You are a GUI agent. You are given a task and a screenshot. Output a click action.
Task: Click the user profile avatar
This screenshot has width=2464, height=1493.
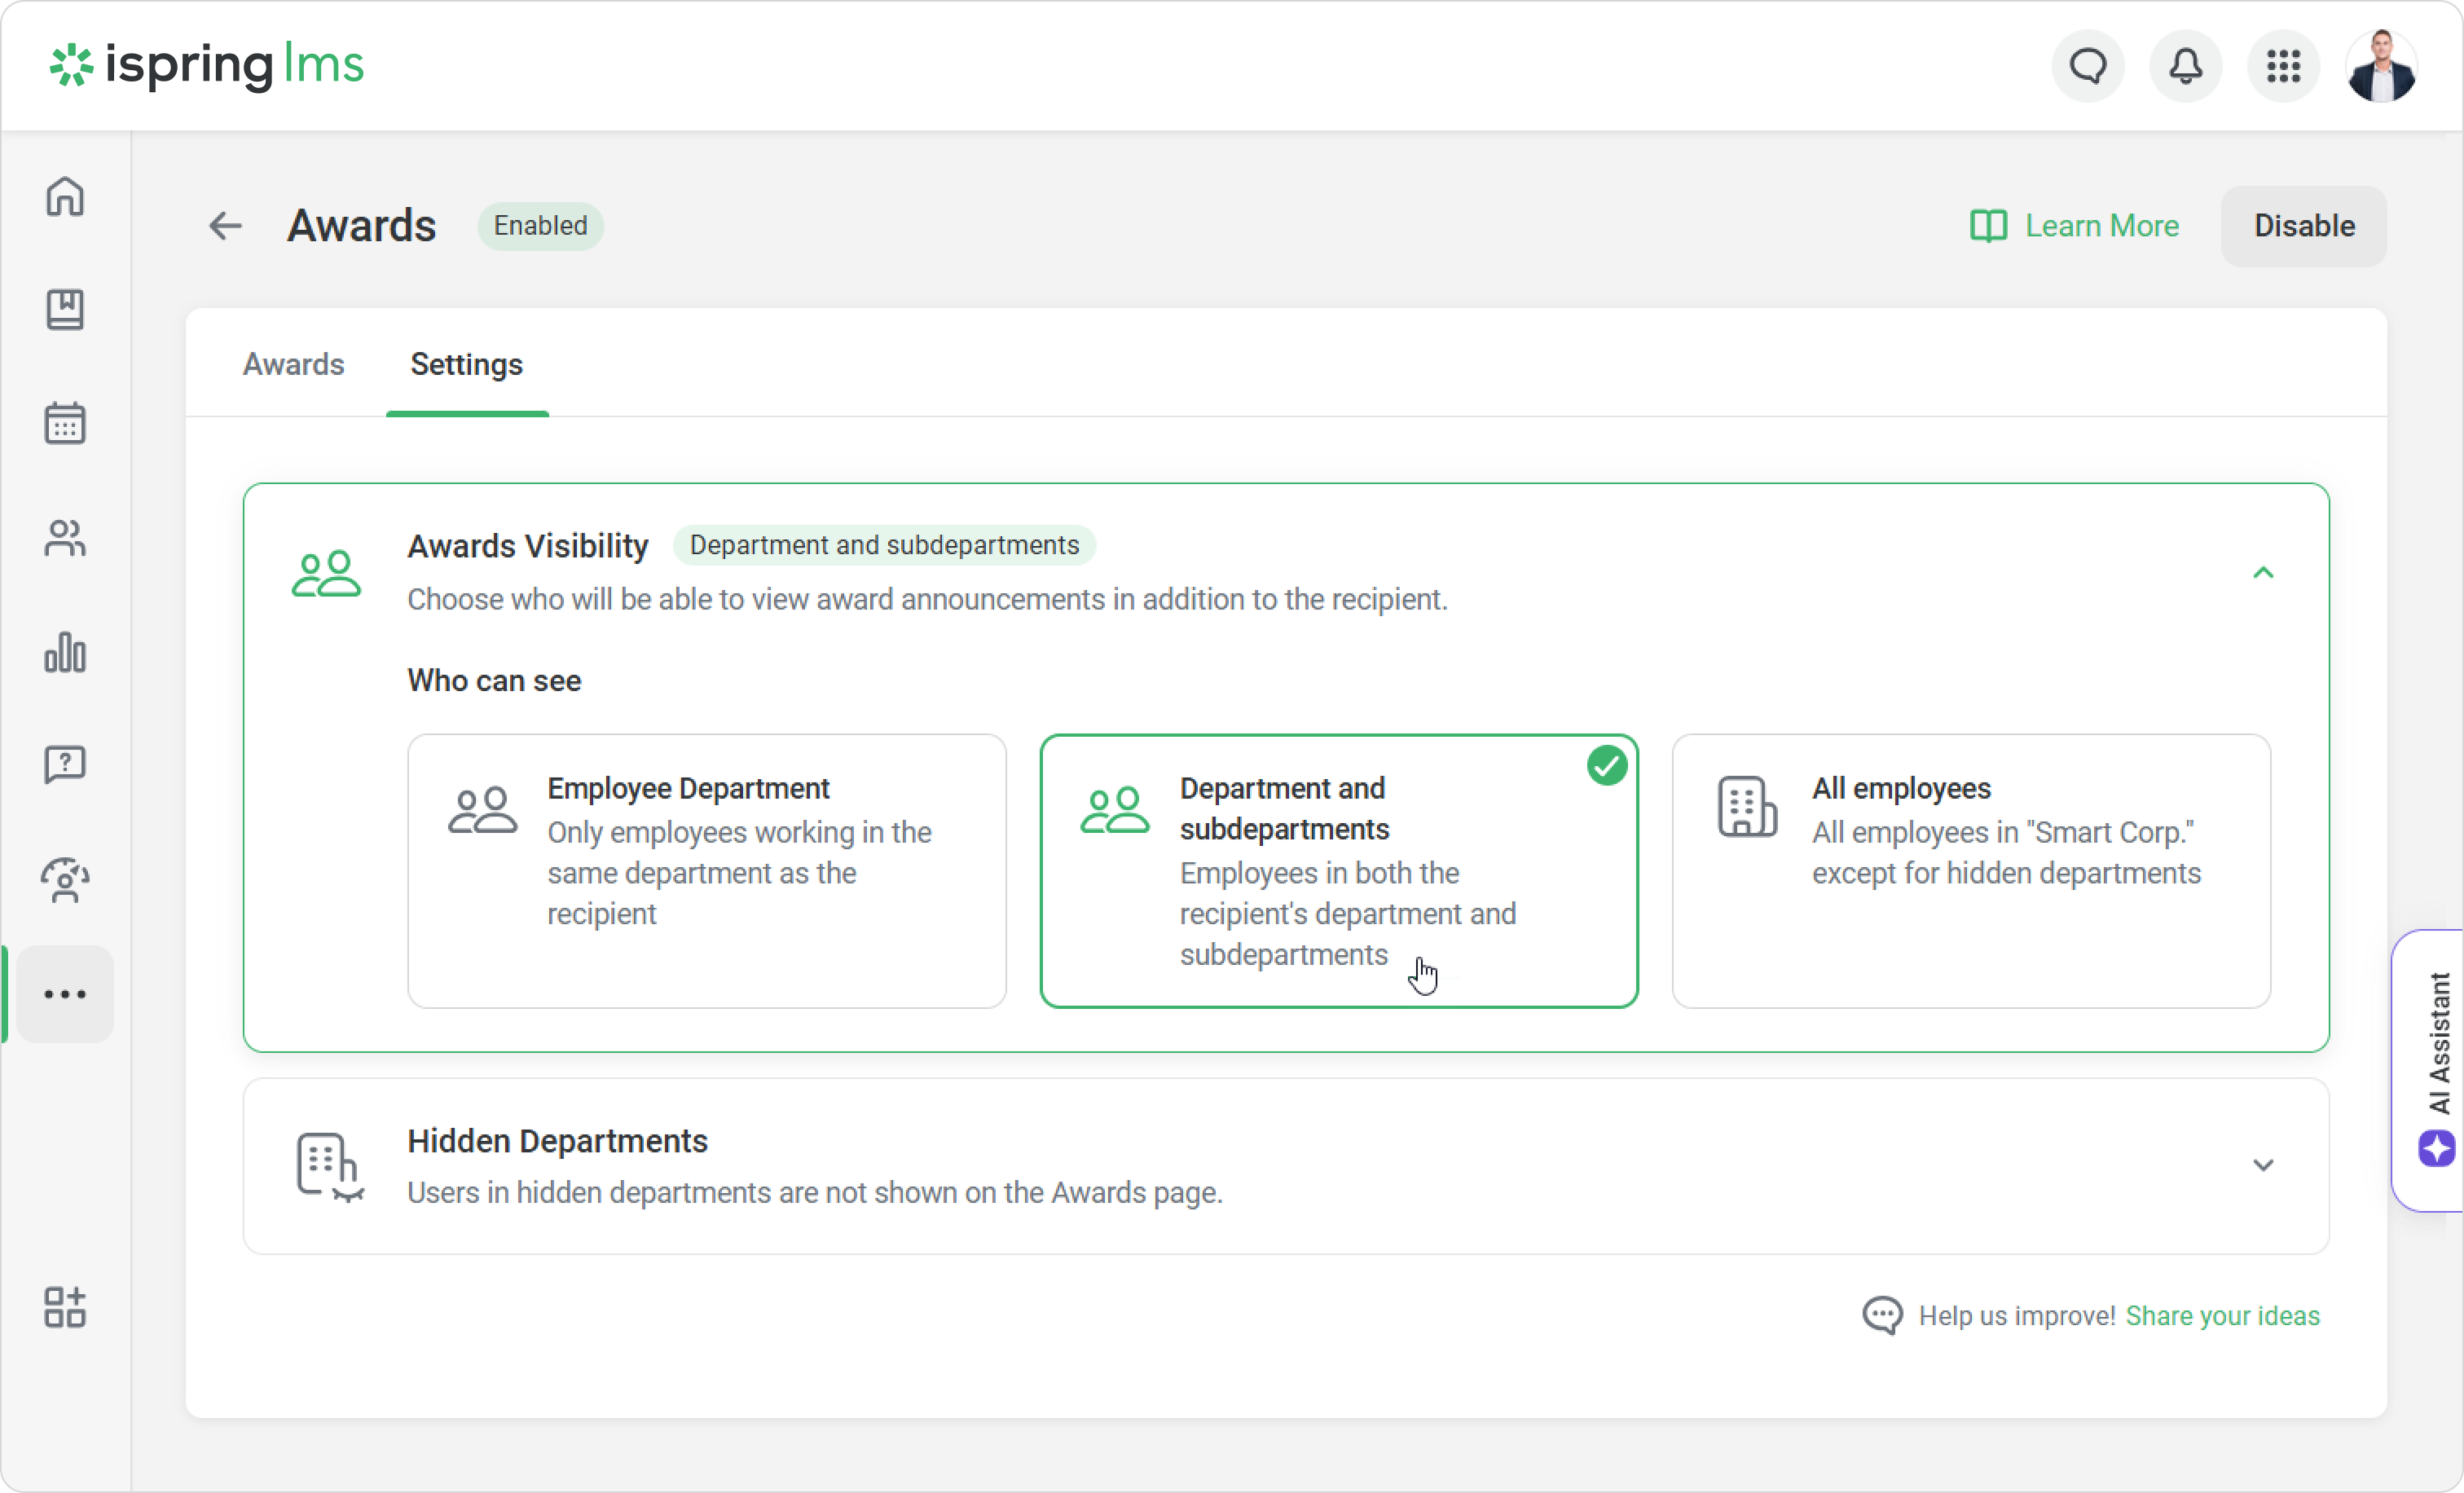2381,67
